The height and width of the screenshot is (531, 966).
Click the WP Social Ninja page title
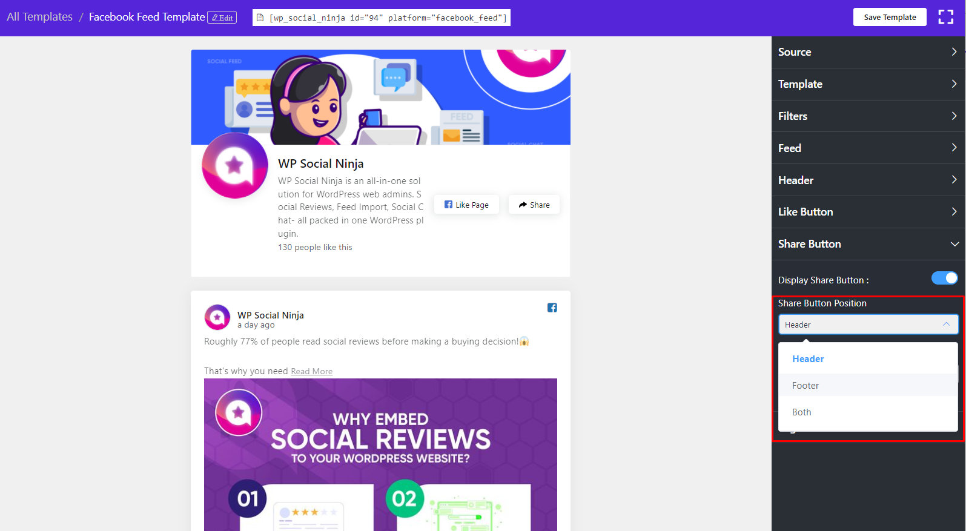tap(321, 163)
